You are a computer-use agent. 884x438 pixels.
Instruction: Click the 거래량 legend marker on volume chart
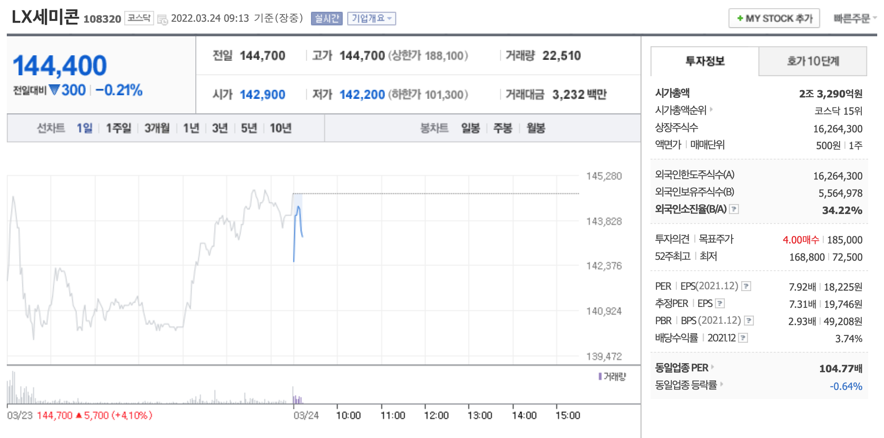click(600, 376)
